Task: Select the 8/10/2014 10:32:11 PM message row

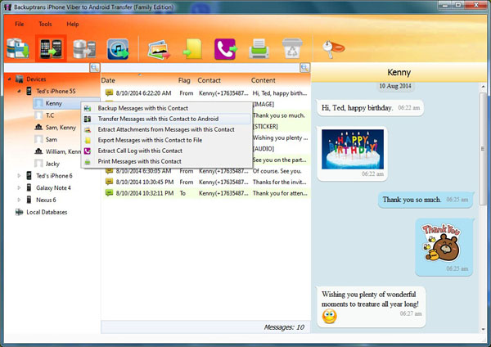Action: pyautogui.click(x=205, y=193)
